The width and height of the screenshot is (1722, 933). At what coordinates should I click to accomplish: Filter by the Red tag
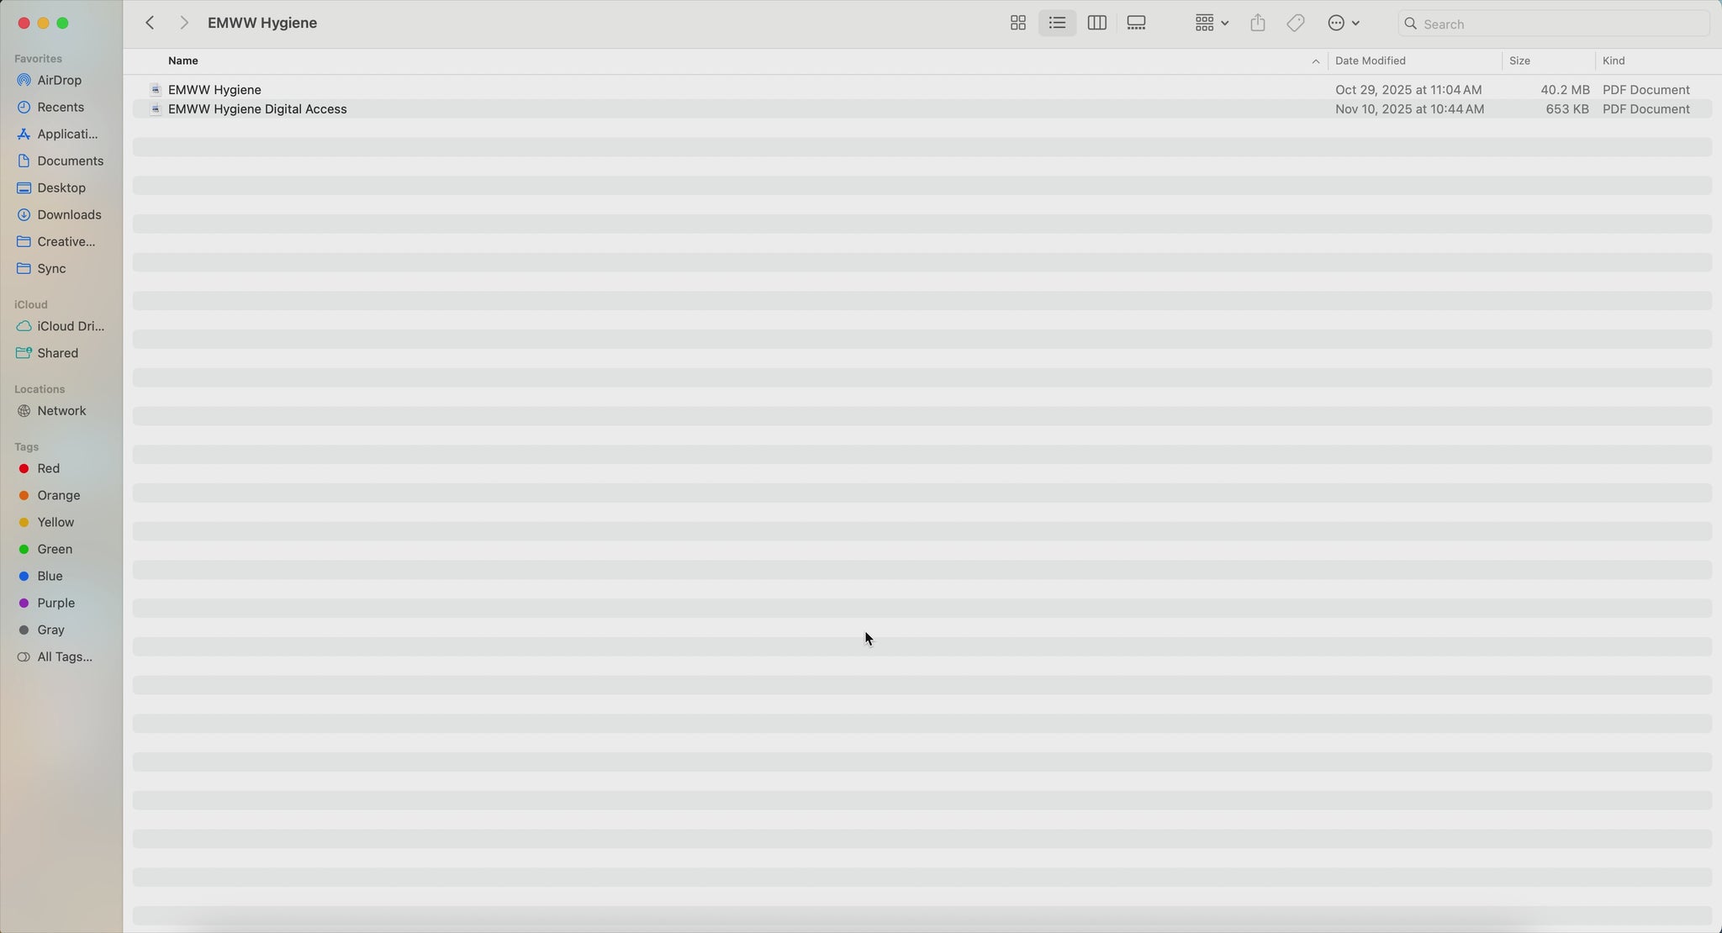(x=48, y=469)
